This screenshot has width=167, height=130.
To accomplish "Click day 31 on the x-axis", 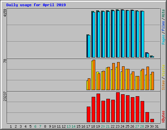I will [157, 126].
